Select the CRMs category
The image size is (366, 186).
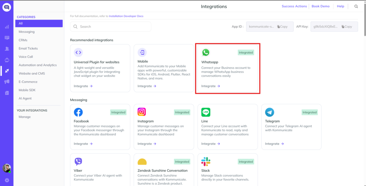pyautogui.click(x=23, y=40)
